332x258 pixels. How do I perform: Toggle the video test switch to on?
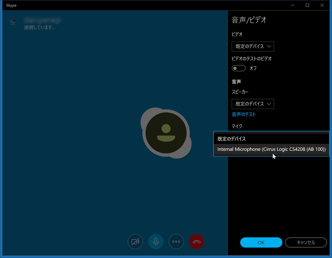(x=238, y=68)
